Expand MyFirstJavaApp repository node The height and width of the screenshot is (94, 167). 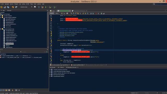point(50,75)
